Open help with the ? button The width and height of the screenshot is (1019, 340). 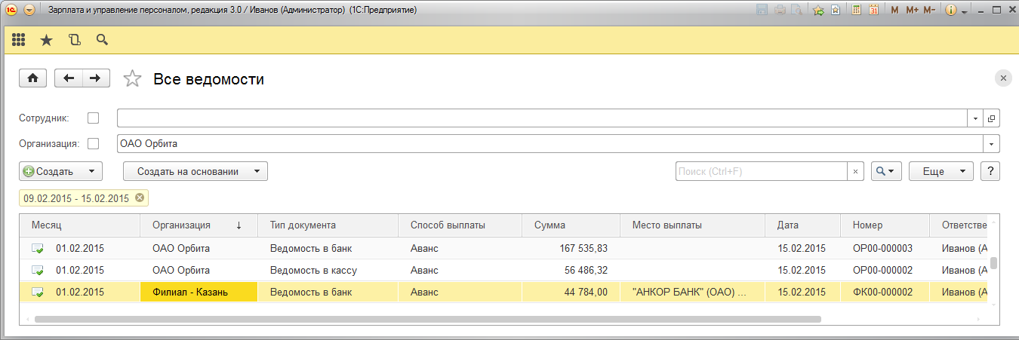pyautogui.click(x=990, y=171)
